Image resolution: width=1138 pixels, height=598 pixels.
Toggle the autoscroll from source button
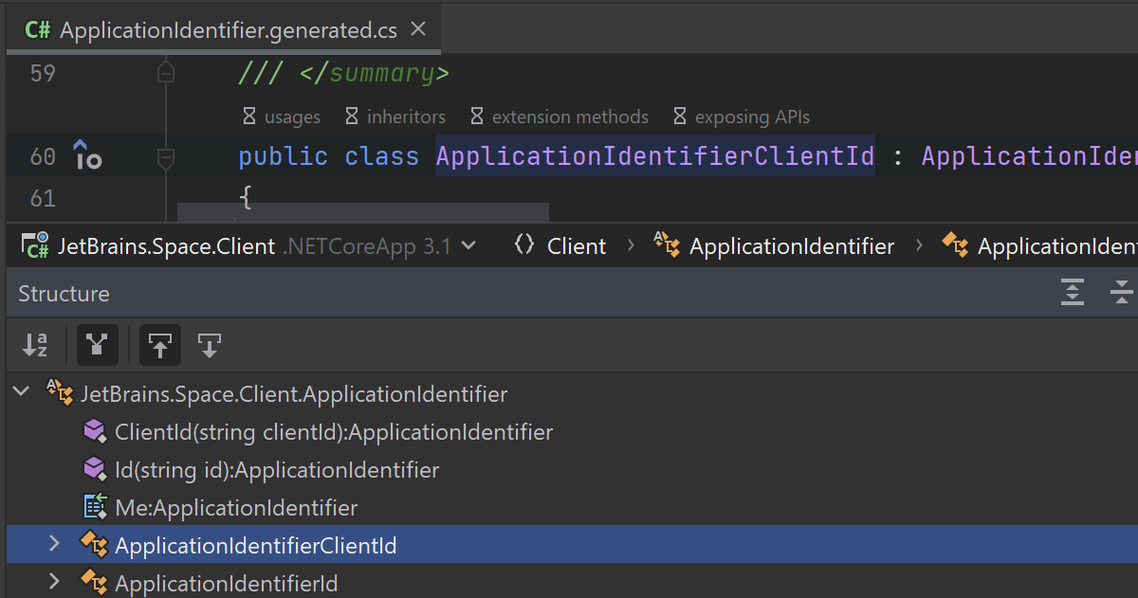tap(210, 346)
